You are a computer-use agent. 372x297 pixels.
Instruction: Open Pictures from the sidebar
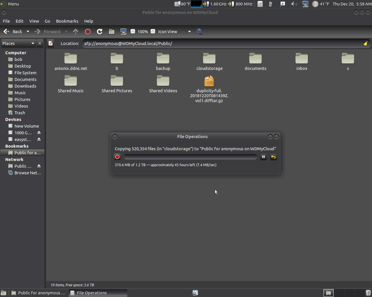click(22, 99)
